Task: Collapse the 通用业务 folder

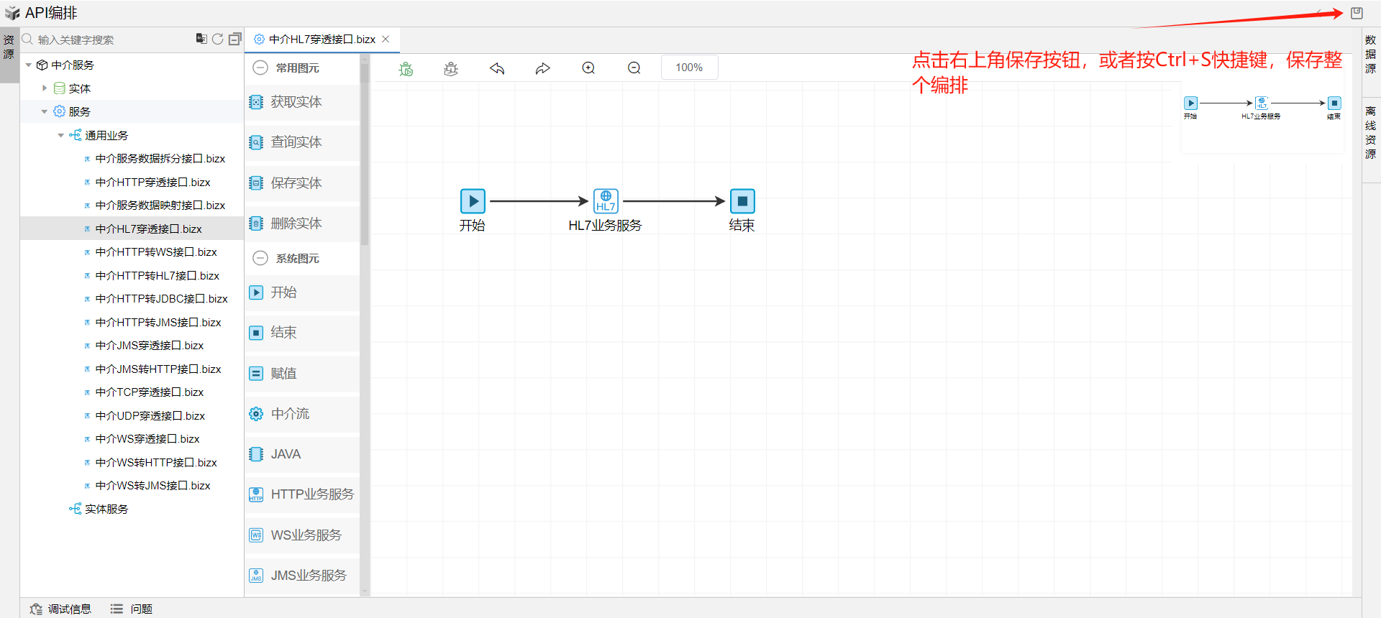Action: click(61, 135)
